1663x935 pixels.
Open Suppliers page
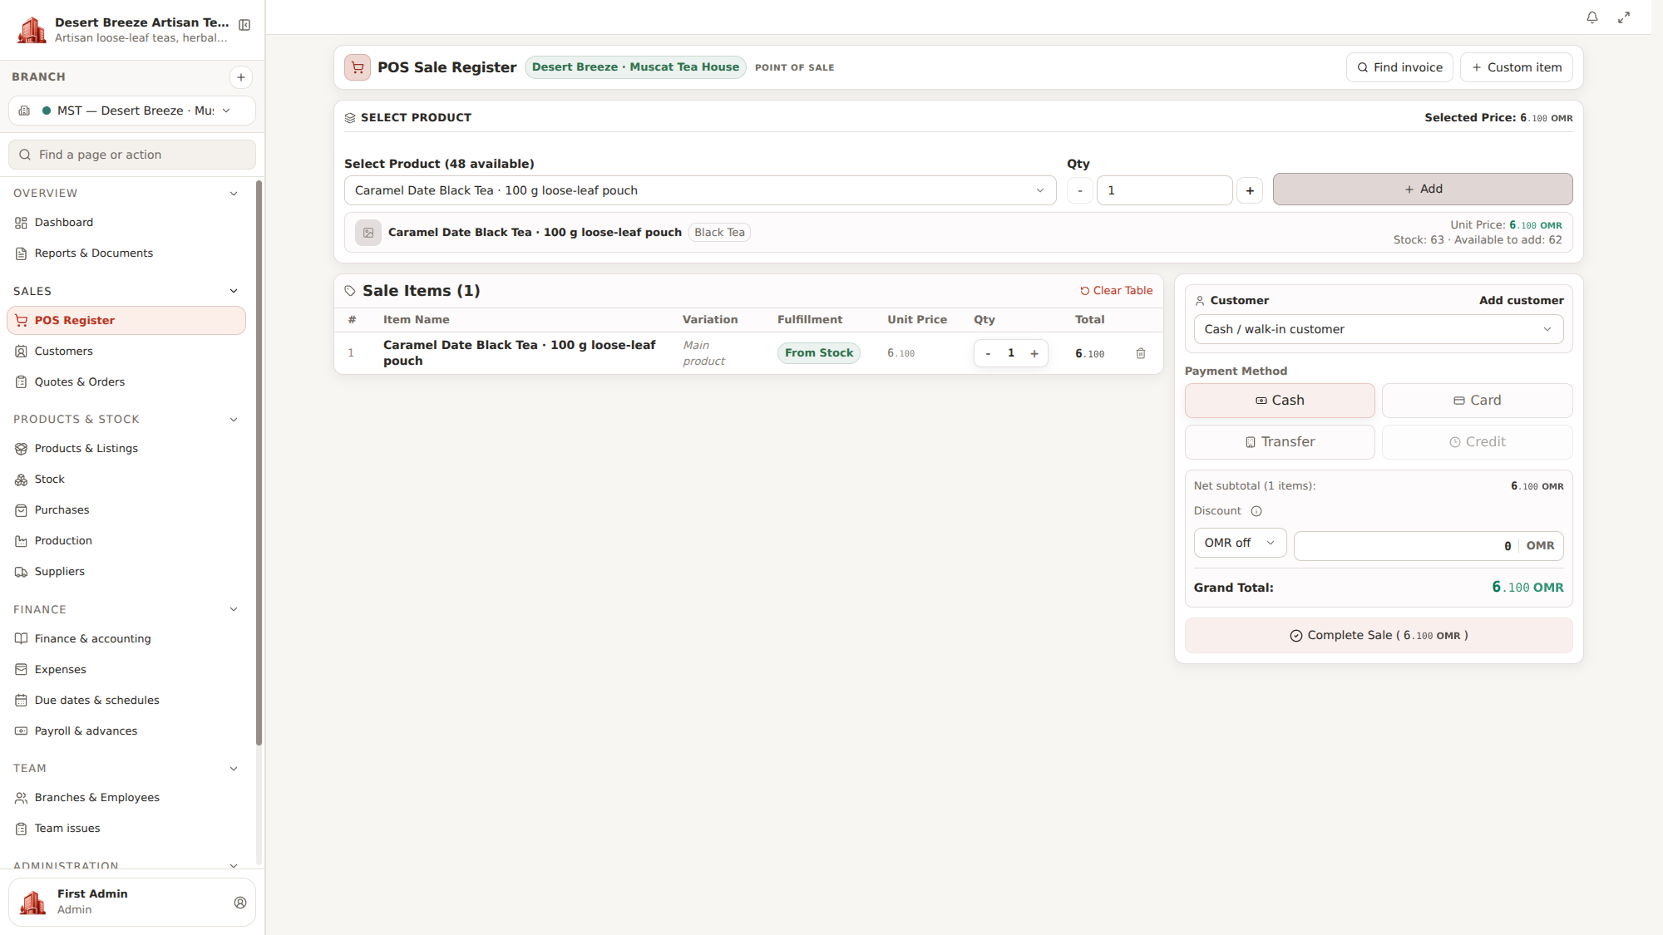[x=126, y=572]
